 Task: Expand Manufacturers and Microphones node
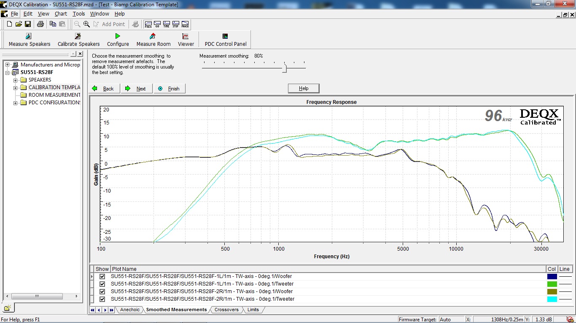coord(7,65)
